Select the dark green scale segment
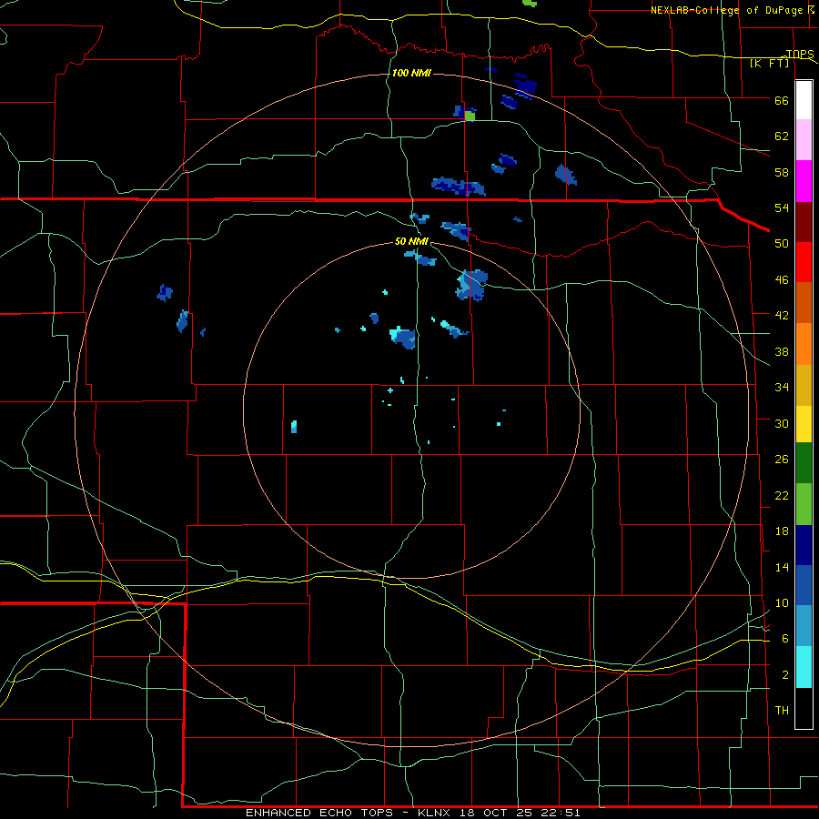The height and width of the screenshot is (819, 819). 804,463
